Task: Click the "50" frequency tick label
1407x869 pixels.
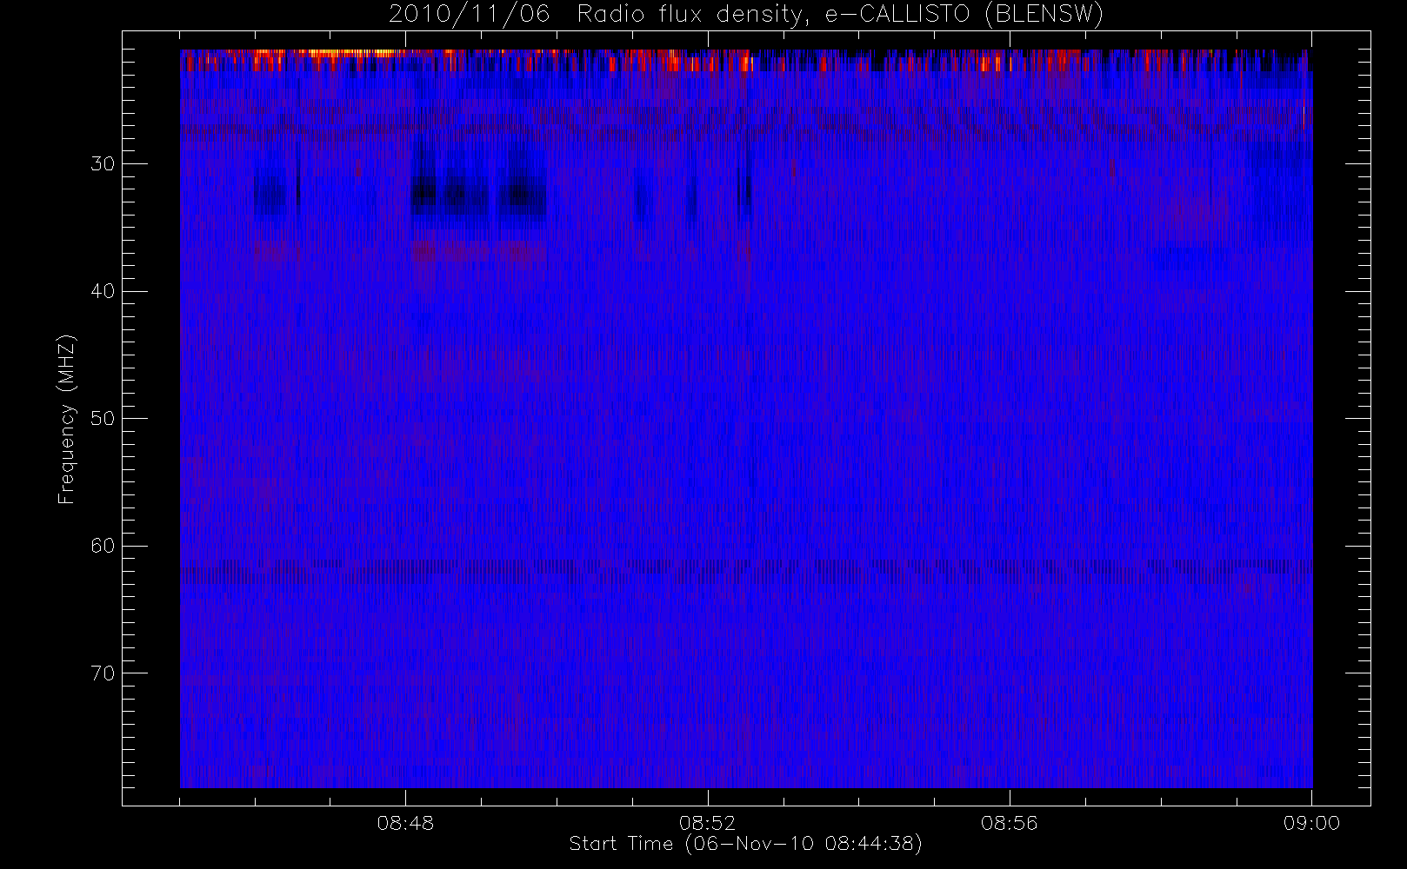Action: [103, 419]
